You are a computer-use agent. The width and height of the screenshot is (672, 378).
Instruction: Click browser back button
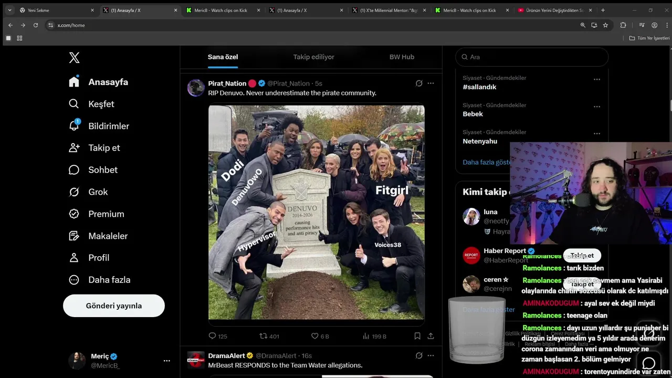coord(10,25)
